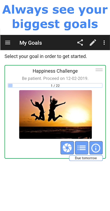
Task: Click the 1 / 22 progress bar
Action: pyautogui.click(x=55, y=85)
